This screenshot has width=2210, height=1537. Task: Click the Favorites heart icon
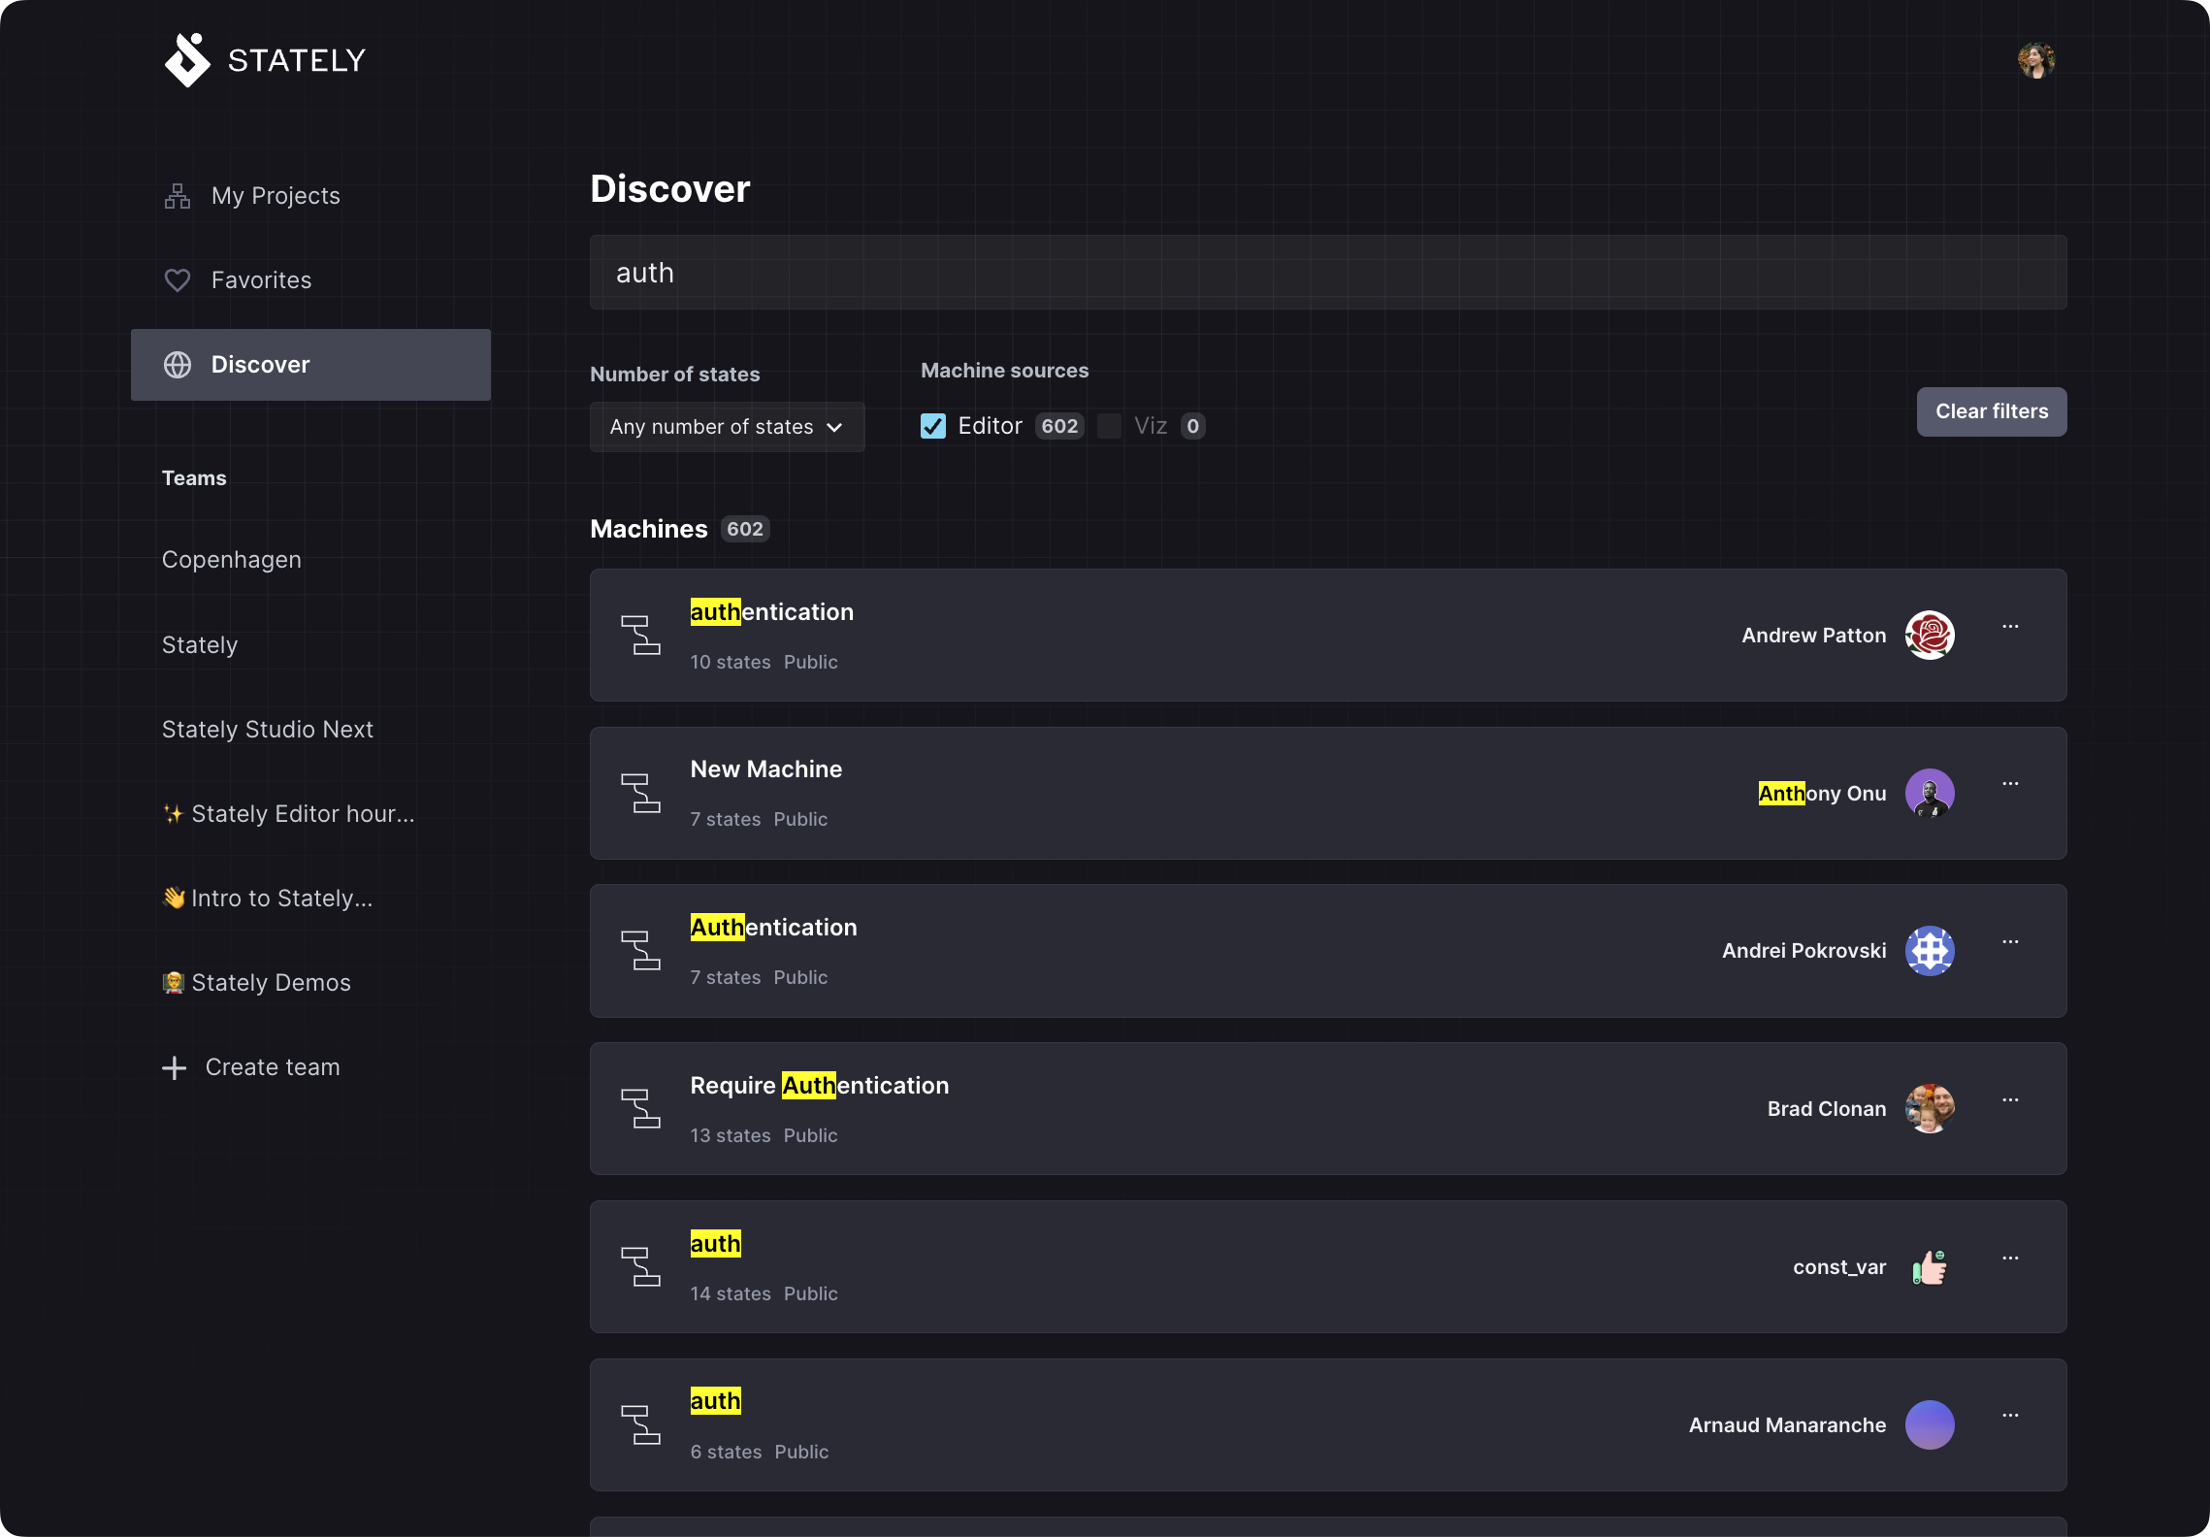click(177, 280)
